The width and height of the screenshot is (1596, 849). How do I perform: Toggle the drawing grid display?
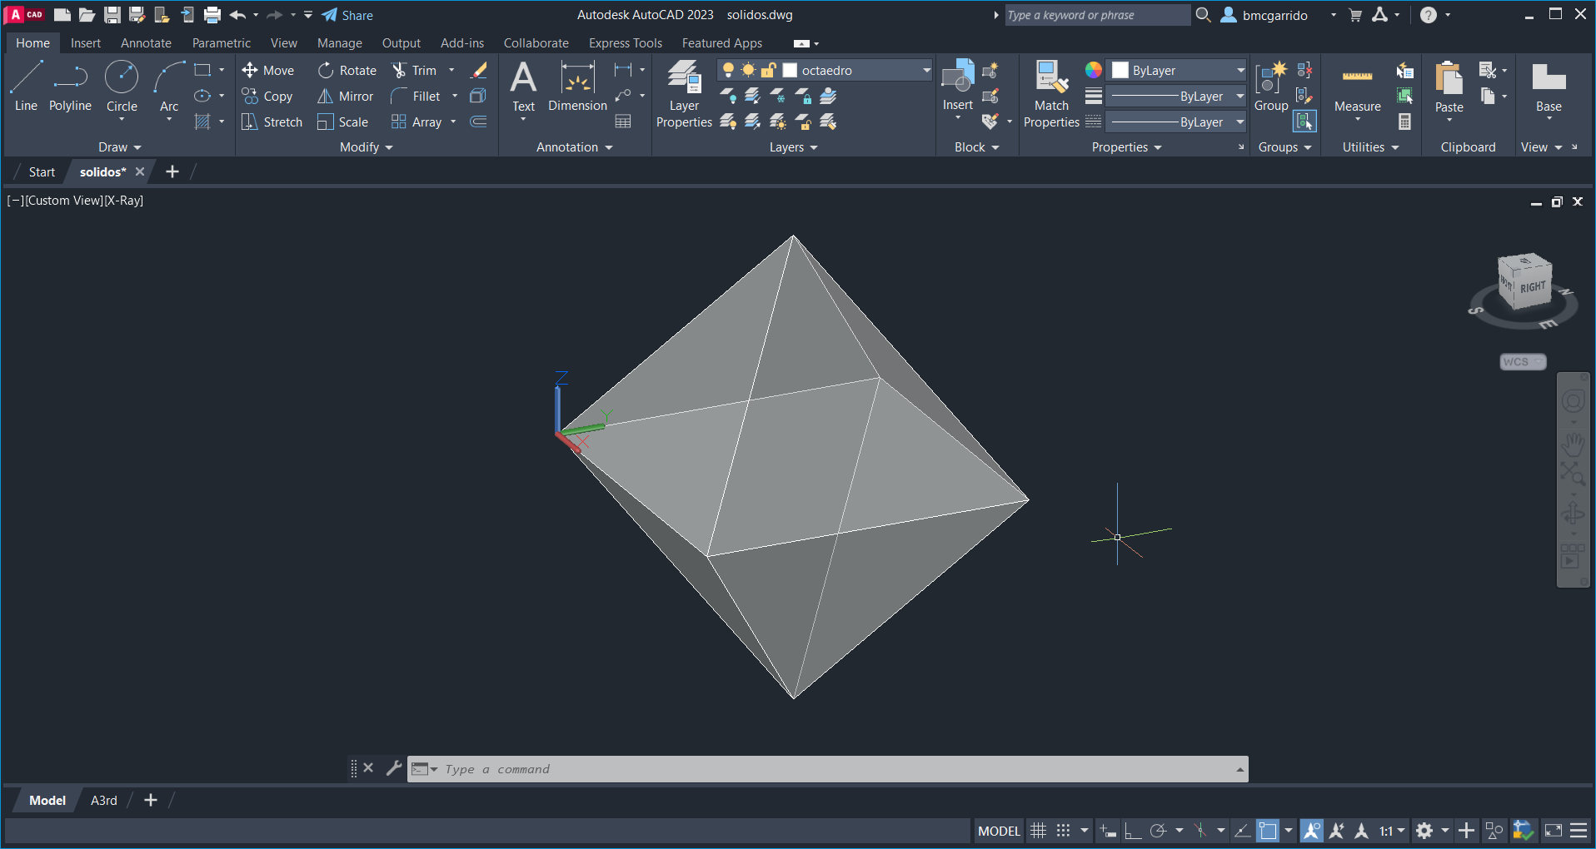[x=1038, y=831]
